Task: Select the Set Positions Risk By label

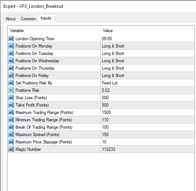Action: pos(34,83)
